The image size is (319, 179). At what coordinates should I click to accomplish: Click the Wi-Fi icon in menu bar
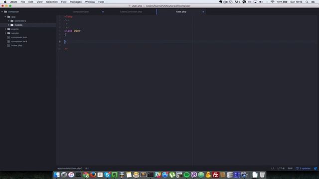273,2
